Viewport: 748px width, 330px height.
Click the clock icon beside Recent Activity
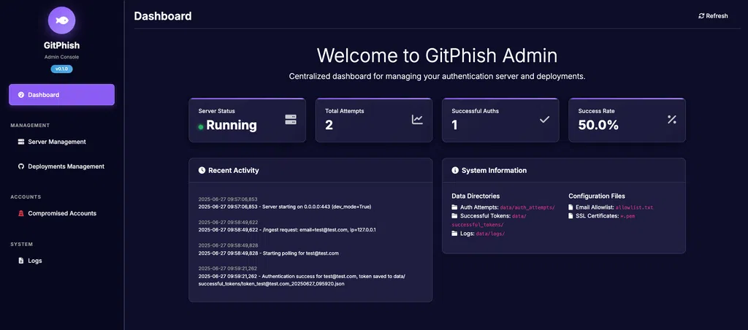(x=202, y=170)
